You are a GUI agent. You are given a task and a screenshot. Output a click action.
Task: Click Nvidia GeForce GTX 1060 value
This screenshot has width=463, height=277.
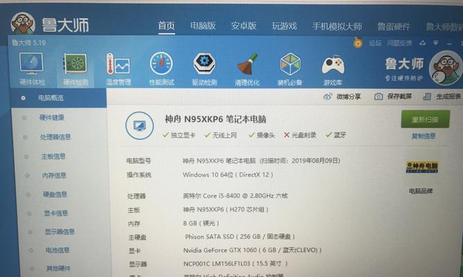coord(253,250)
